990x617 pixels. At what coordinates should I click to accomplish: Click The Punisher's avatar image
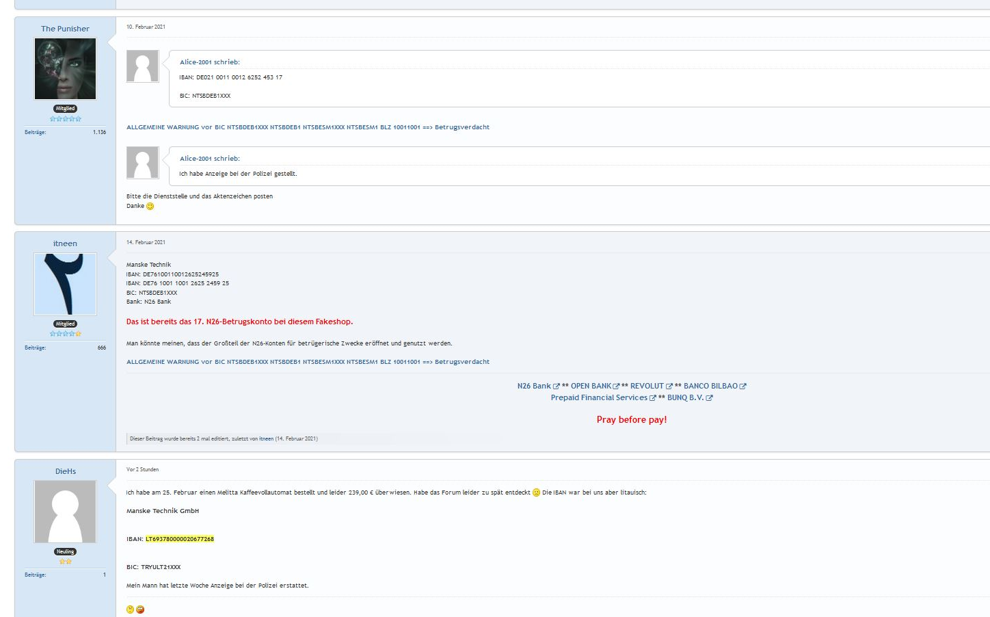[65, 68]
